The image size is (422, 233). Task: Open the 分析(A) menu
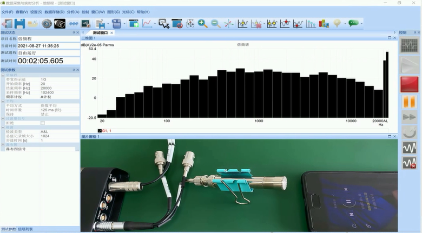coord(73,12)
